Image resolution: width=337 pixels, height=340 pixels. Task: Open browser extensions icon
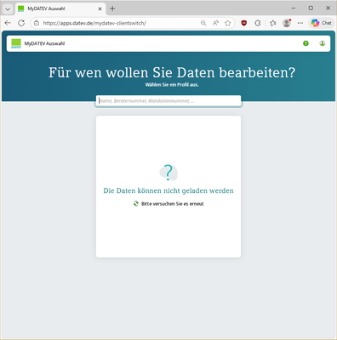pos(258,23)
